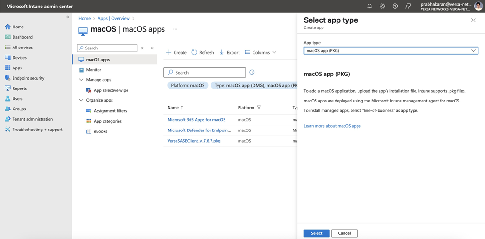Collapse the Organize apps section
The width and height of the screenshot is (485, 239).
click(x=81, y=100)
